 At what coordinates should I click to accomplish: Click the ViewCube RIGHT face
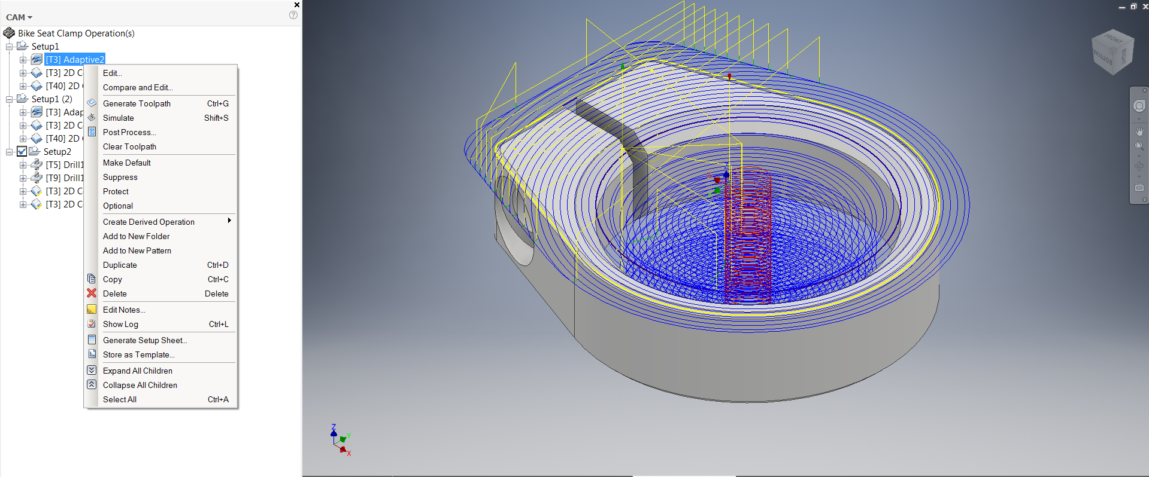1124,56
